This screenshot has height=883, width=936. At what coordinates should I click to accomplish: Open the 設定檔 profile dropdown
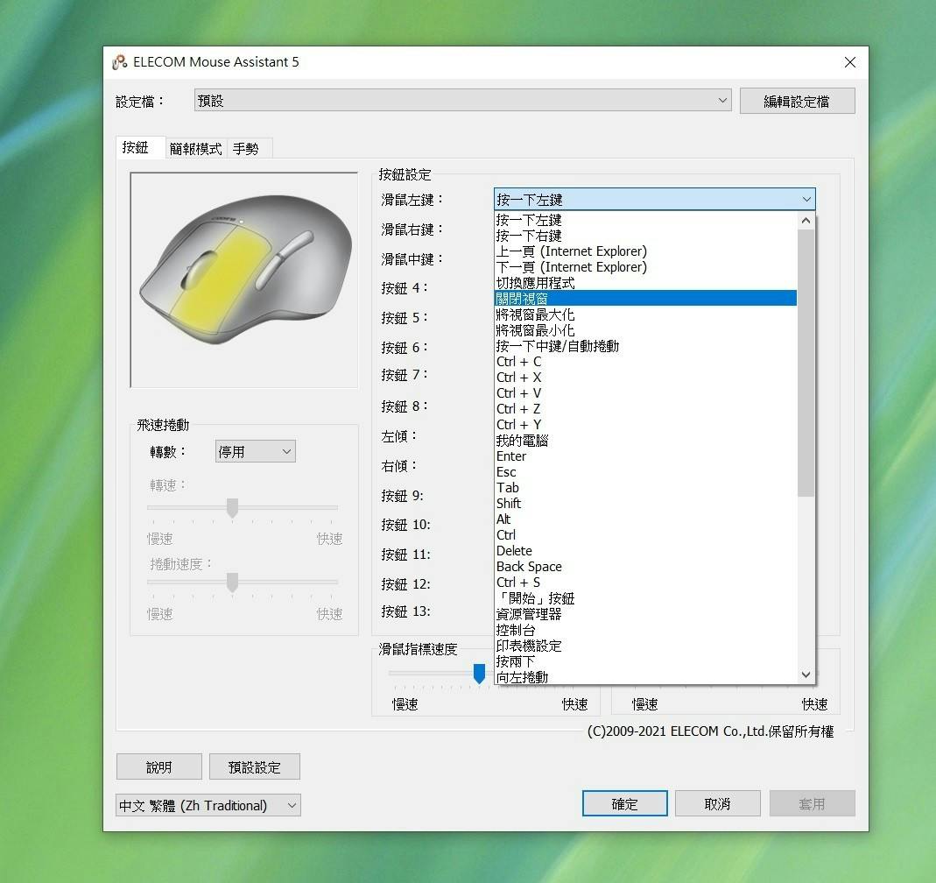coord(462,100)
